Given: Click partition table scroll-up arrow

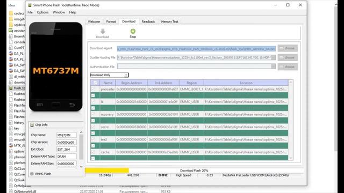Looking at the screenshot, I should [x=291, y=82].
